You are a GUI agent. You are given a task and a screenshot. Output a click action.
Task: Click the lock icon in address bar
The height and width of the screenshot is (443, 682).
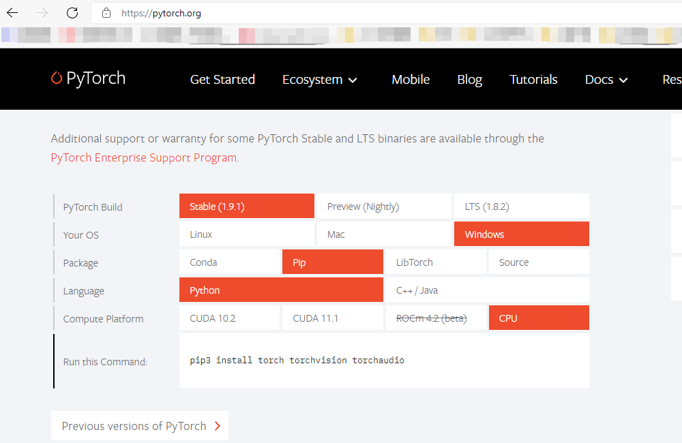click(x=106, y=13)
